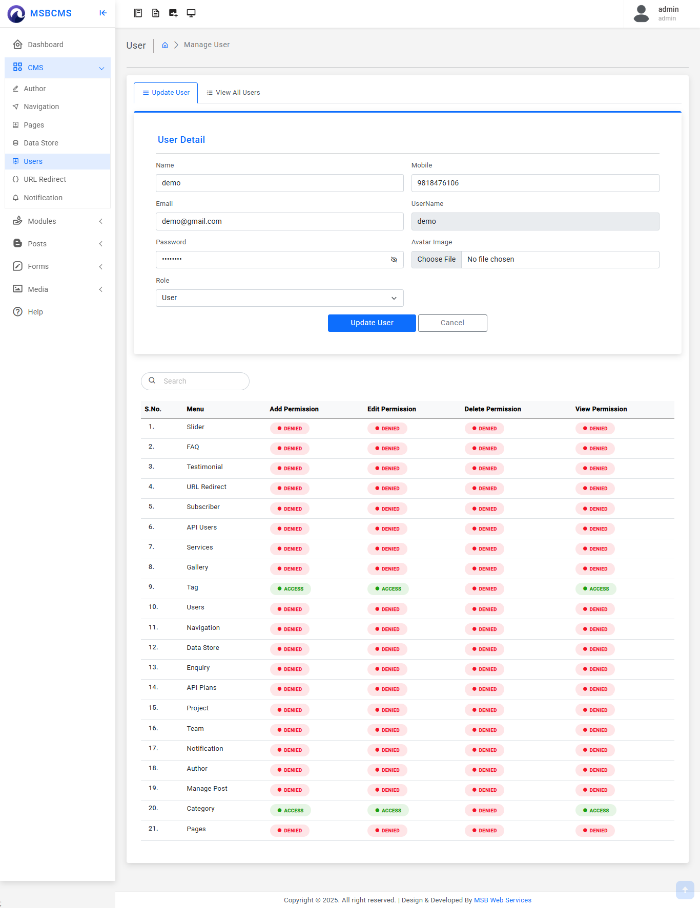The image size is (700, 908).
Task: Click the add image icon in toolbar
Action: tap(173, 13)
